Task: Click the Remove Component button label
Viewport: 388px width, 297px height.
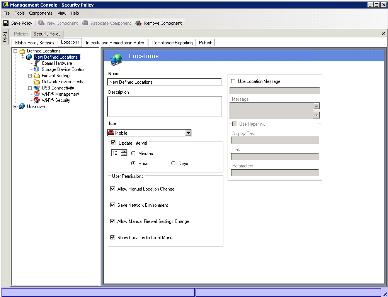Action: click(163, 23)
